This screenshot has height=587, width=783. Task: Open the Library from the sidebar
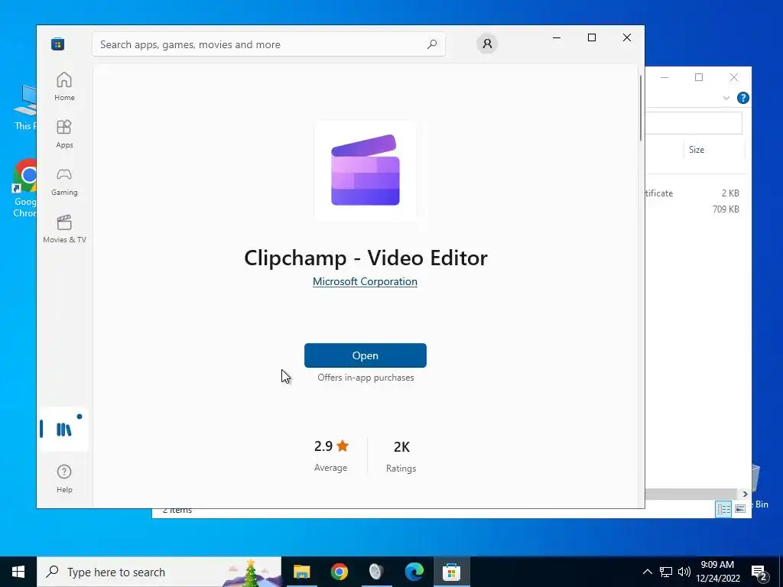click(x=64, y=430)
